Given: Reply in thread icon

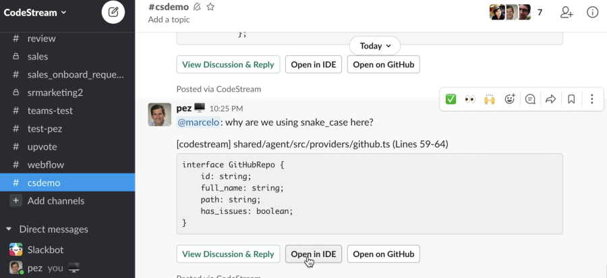Looking at the screenshot, I should pyautogui.click(x=530, y=99).
